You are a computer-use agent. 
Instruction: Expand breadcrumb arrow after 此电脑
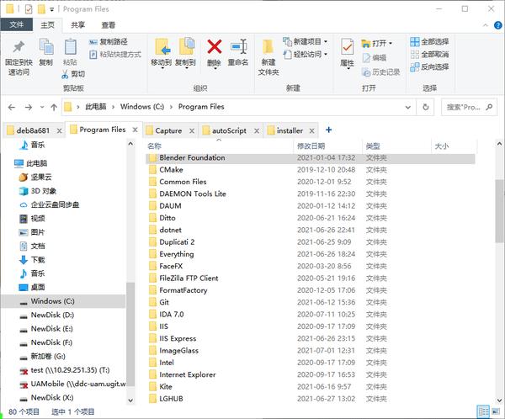click(113, 107)
